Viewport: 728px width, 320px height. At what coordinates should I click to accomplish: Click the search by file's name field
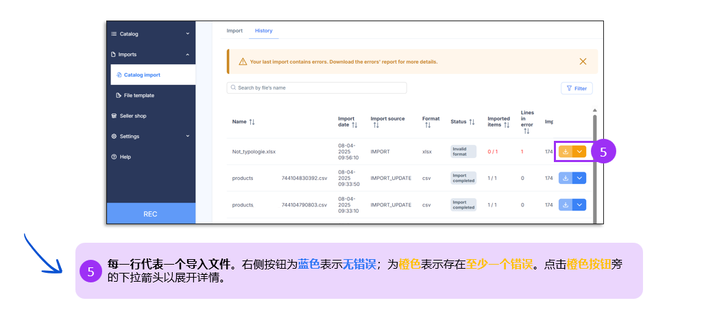(317, 88)
